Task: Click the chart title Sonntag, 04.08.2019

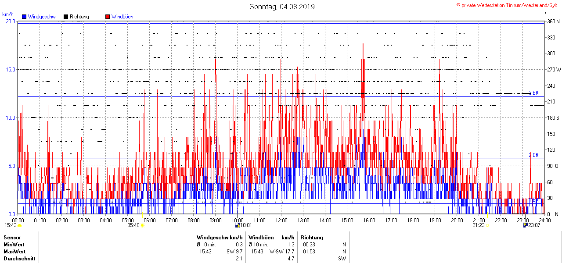Action: (282, 7)
